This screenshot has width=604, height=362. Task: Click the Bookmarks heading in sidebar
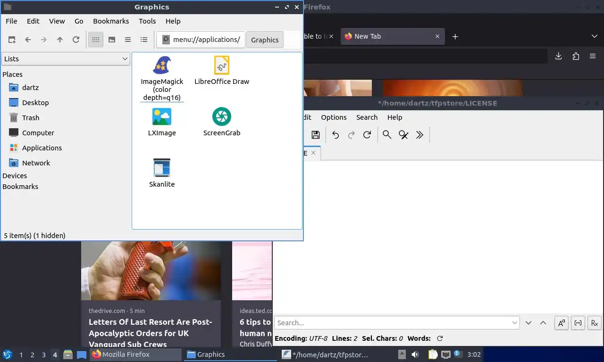[x=20, y=187]
